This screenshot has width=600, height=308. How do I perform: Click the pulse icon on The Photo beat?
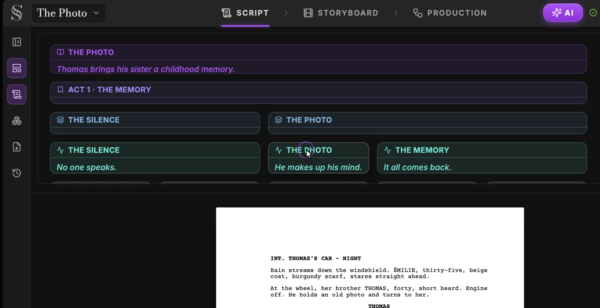pyautogui.click(x=278, y=150)
